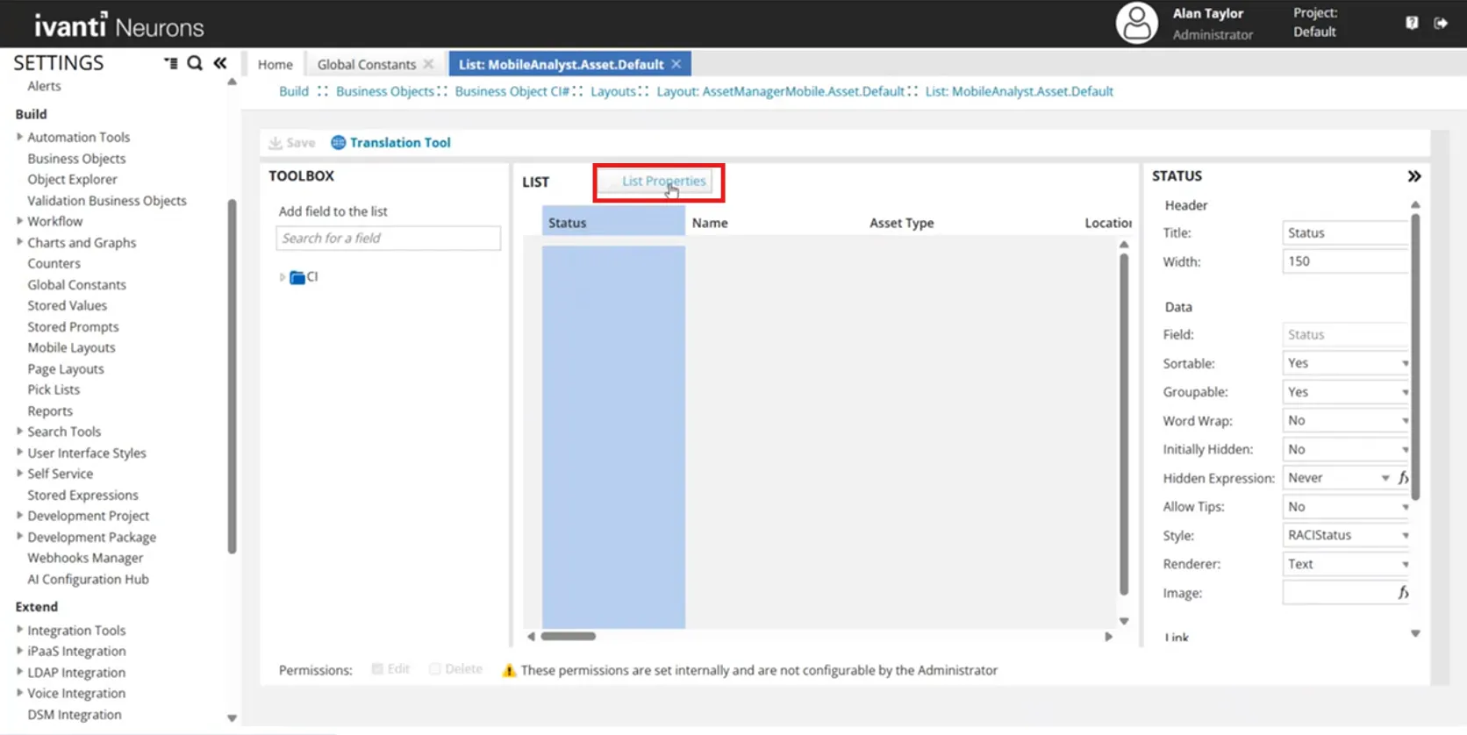Open the Sortable dropdown
The image size is (1467, 735).
(x=1346, y=363)
